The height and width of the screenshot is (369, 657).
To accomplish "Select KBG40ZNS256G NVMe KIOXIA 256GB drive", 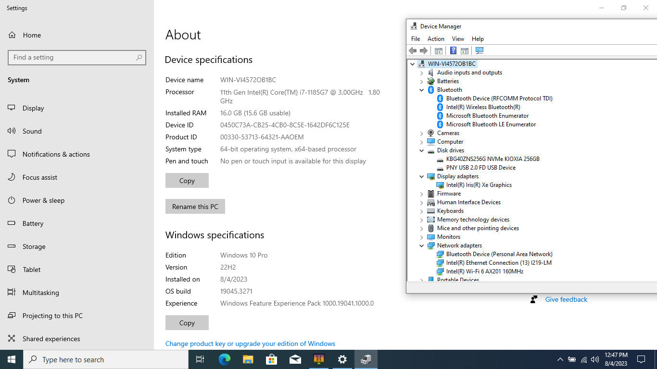I will click(493, 159).
